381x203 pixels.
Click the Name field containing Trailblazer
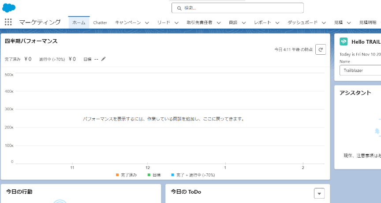coord(360,70)
